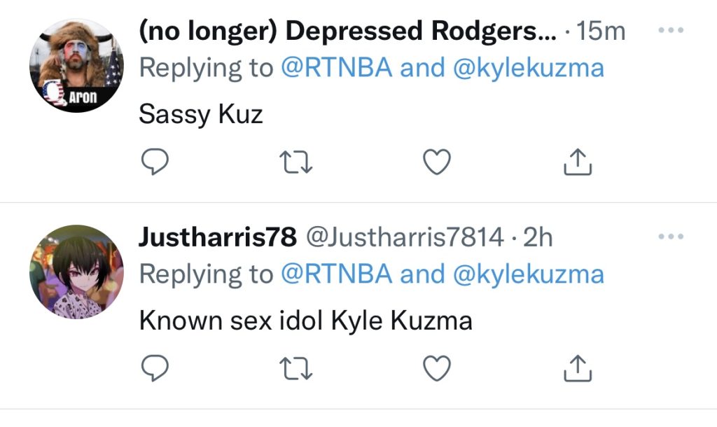The width and height of the screenshot is (717, 427).
Task: Open the 'Known sex idol Kyle Kuzma' tweet text
Action: (305, 321)
